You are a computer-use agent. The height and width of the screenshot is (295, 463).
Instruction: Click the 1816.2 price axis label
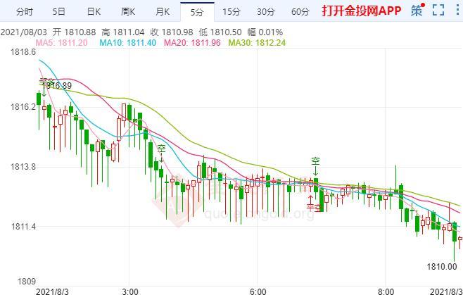(x=23, y=106)
